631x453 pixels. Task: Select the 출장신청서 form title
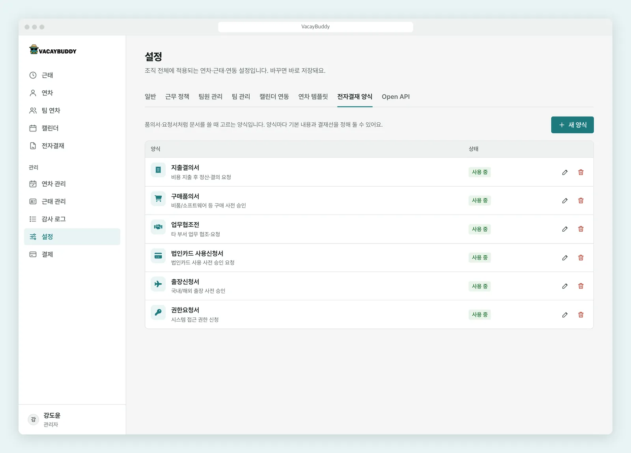(185, 282)
